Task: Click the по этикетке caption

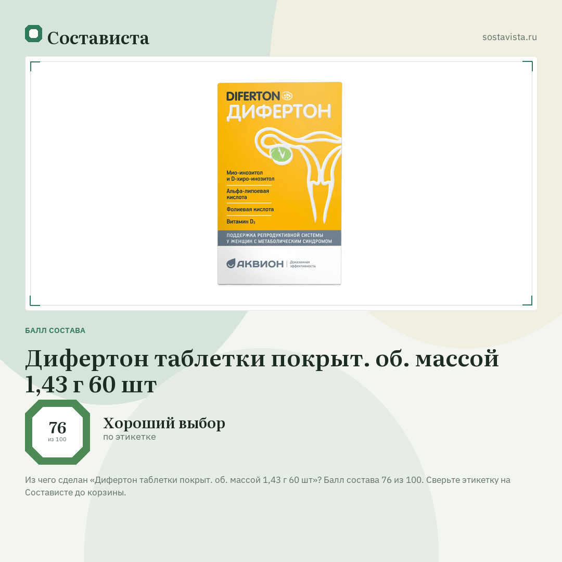Action: coord(130,437)
